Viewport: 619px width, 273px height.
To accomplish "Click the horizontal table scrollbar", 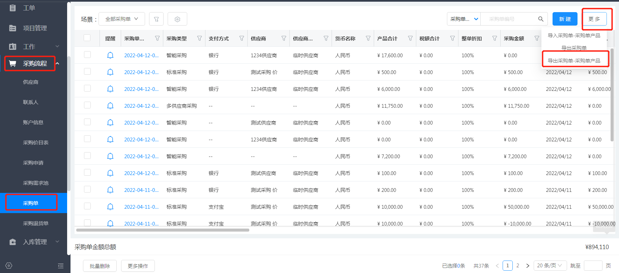I will [x=163, y=230].
